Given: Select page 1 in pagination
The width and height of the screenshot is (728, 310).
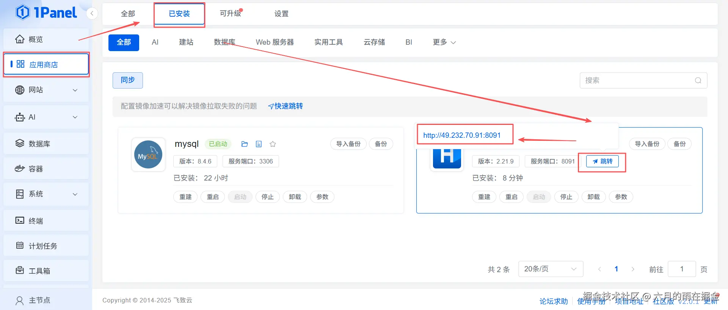Looking at the screenshot, I should [x=616, y=269].
